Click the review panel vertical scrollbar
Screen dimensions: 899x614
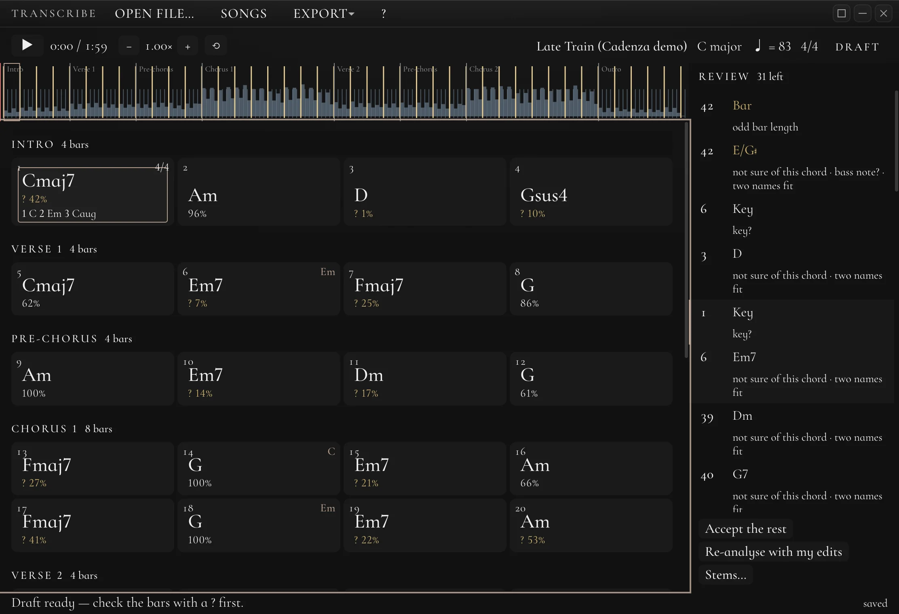coord(896,141)
